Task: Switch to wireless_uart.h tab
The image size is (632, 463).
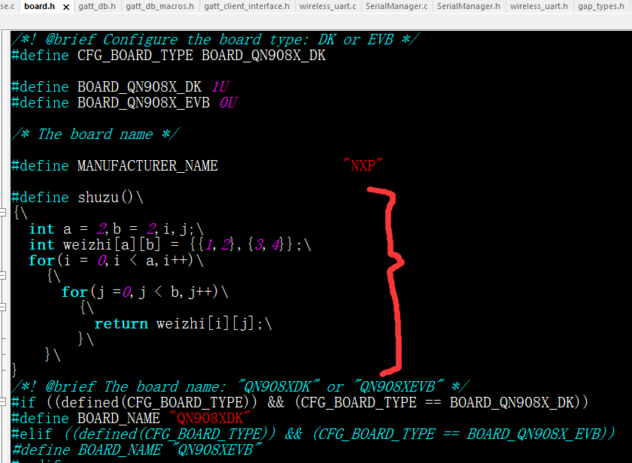Action: point(539,7)
